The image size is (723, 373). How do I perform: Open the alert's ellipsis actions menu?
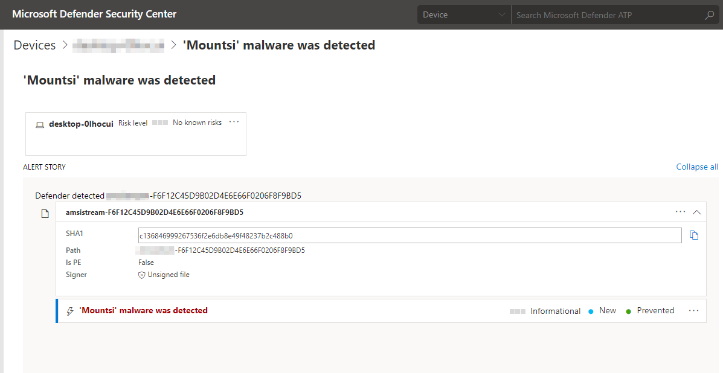coord(693,310)
